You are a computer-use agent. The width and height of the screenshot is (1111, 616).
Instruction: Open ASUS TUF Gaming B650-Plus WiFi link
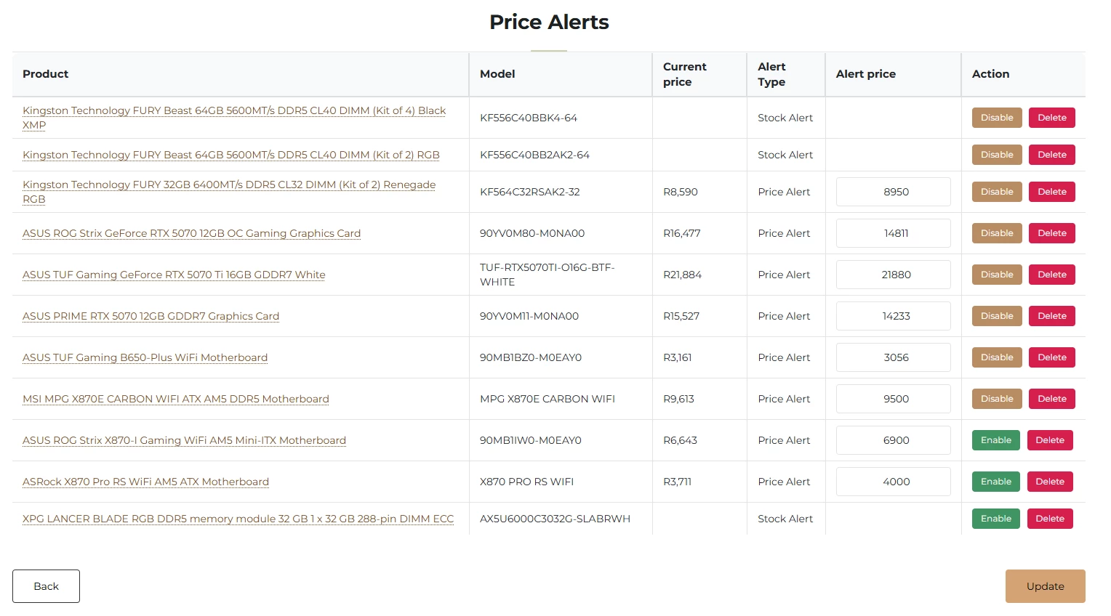(145, 357)
